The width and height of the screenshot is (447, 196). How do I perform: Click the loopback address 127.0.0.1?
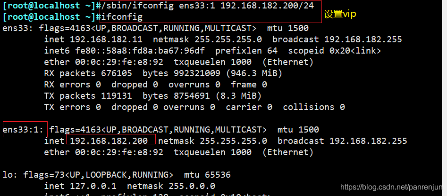93,186
